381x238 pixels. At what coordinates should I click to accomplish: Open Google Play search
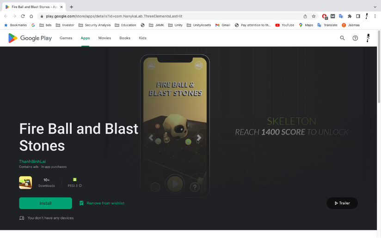tap(342, 38)
